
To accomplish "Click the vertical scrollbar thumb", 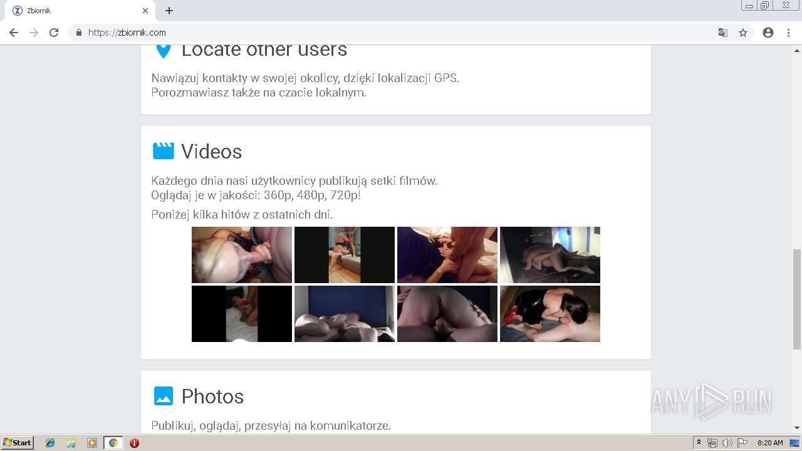I will 797,299.
